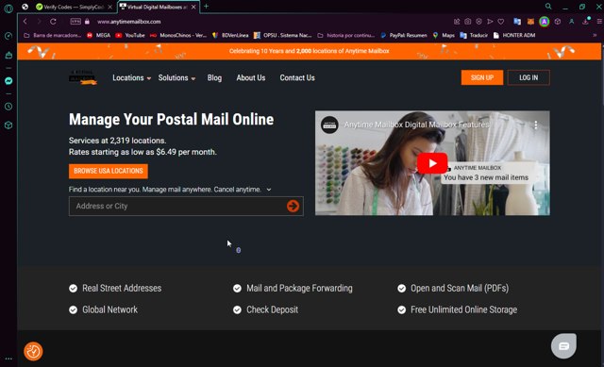
Task: Open the MonosChinos bookmark
Action: [178, 35]
